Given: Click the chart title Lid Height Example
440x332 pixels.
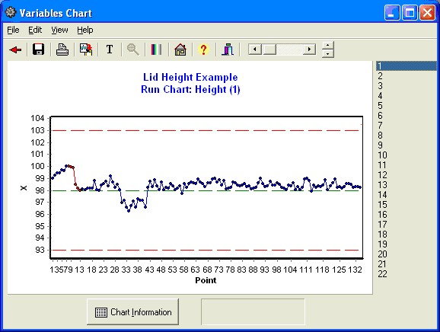Looking at the screenshot, I should 190,77.
